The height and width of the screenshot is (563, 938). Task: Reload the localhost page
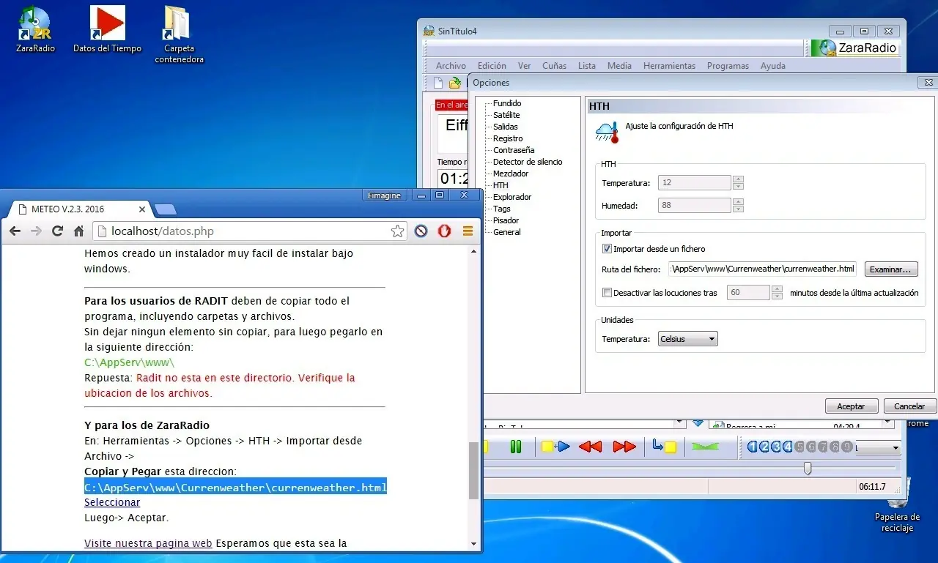point(57,231)
